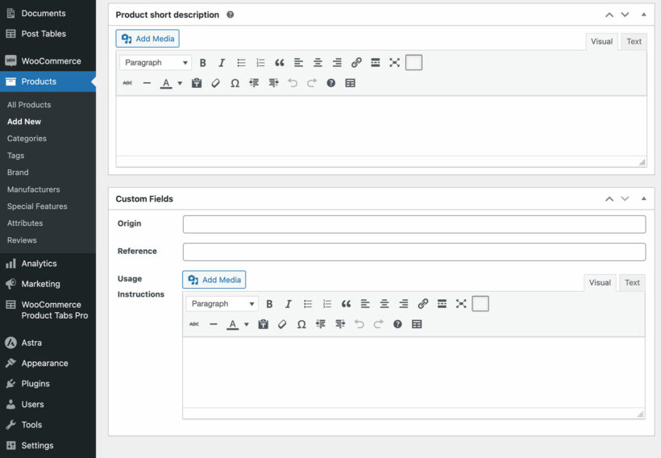
Task: Move Custom Fields panel up
Action: pyautogui.click(x=609, y=198)
